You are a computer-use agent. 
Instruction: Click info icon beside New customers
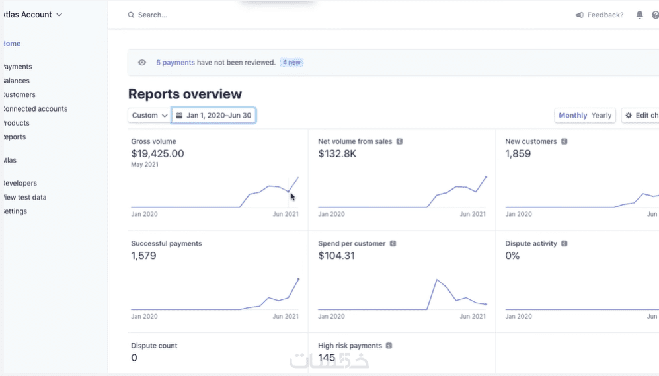(x=564, y=141)
